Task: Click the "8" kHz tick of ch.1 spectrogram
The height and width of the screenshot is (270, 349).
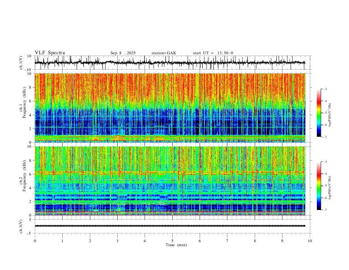Action: pos(30,87)
